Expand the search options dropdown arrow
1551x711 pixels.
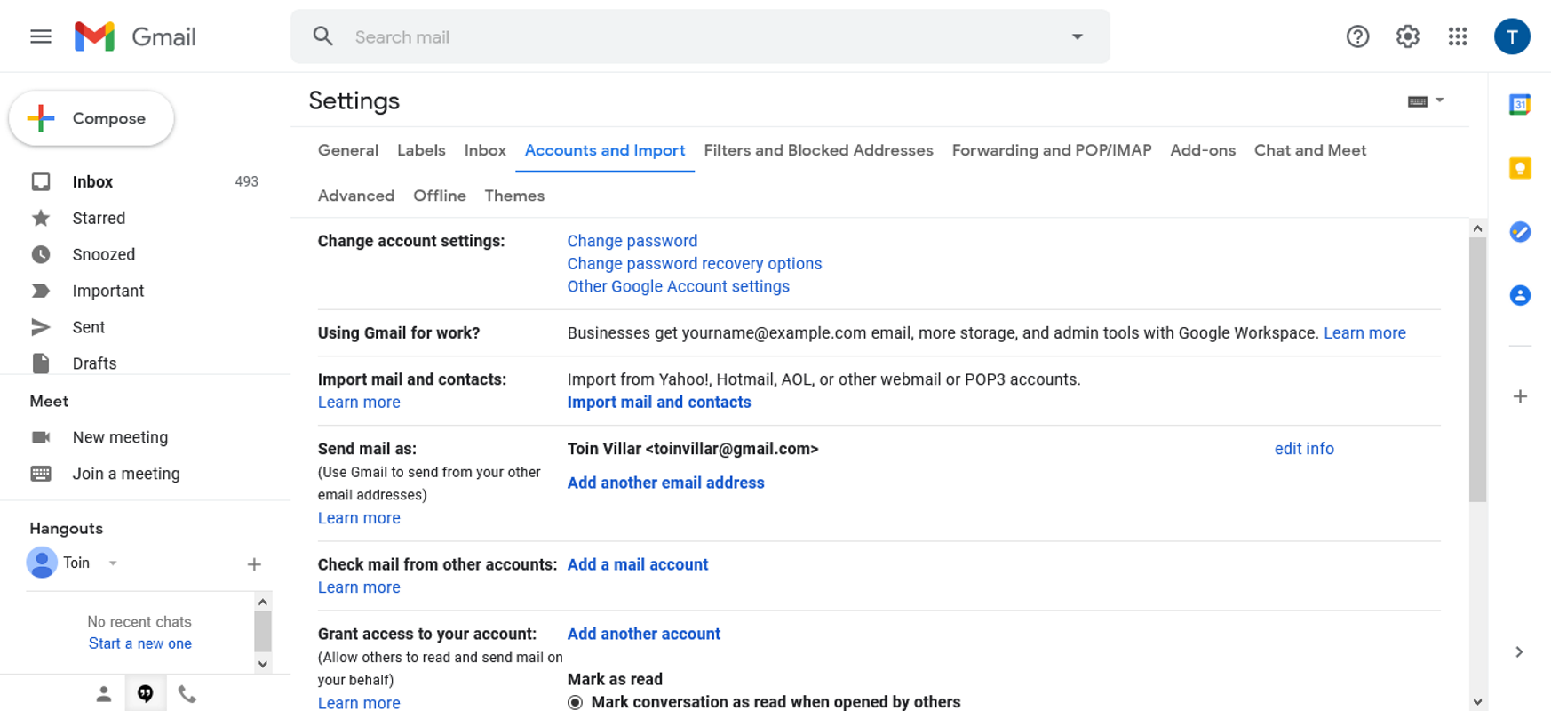pos(1077,36)
